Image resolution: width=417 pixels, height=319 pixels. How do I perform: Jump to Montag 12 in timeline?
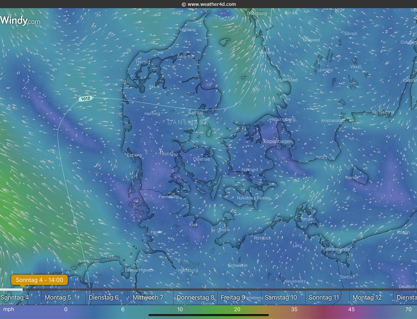pyautogui.click(x=367, y=297)
